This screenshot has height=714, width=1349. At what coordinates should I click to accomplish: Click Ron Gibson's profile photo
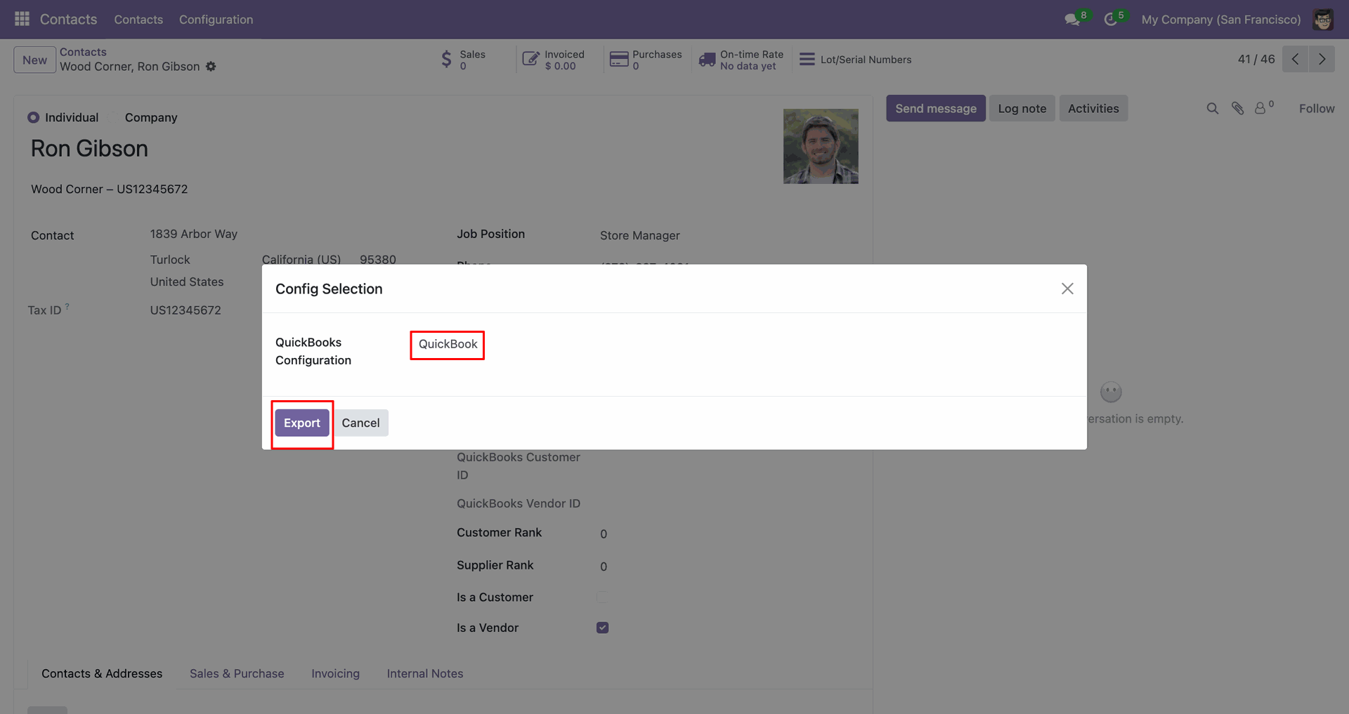click(821, 147)
